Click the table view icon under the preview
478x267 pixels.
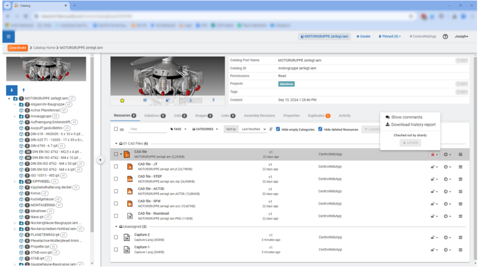click(145, 100)
